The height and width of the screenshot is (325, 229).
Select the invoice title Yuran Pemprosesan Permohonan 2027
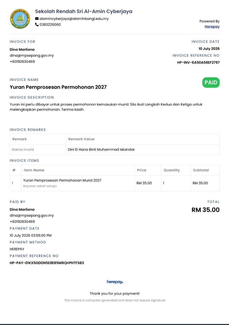tap(58, 87)
